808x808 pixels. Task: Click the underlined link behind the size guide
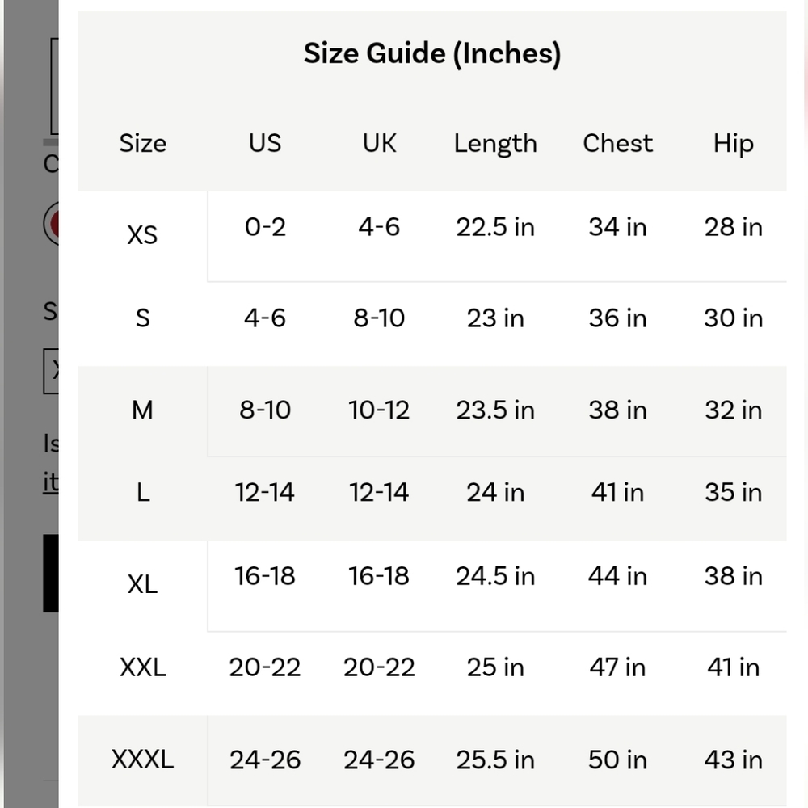[x=50, y=482]
